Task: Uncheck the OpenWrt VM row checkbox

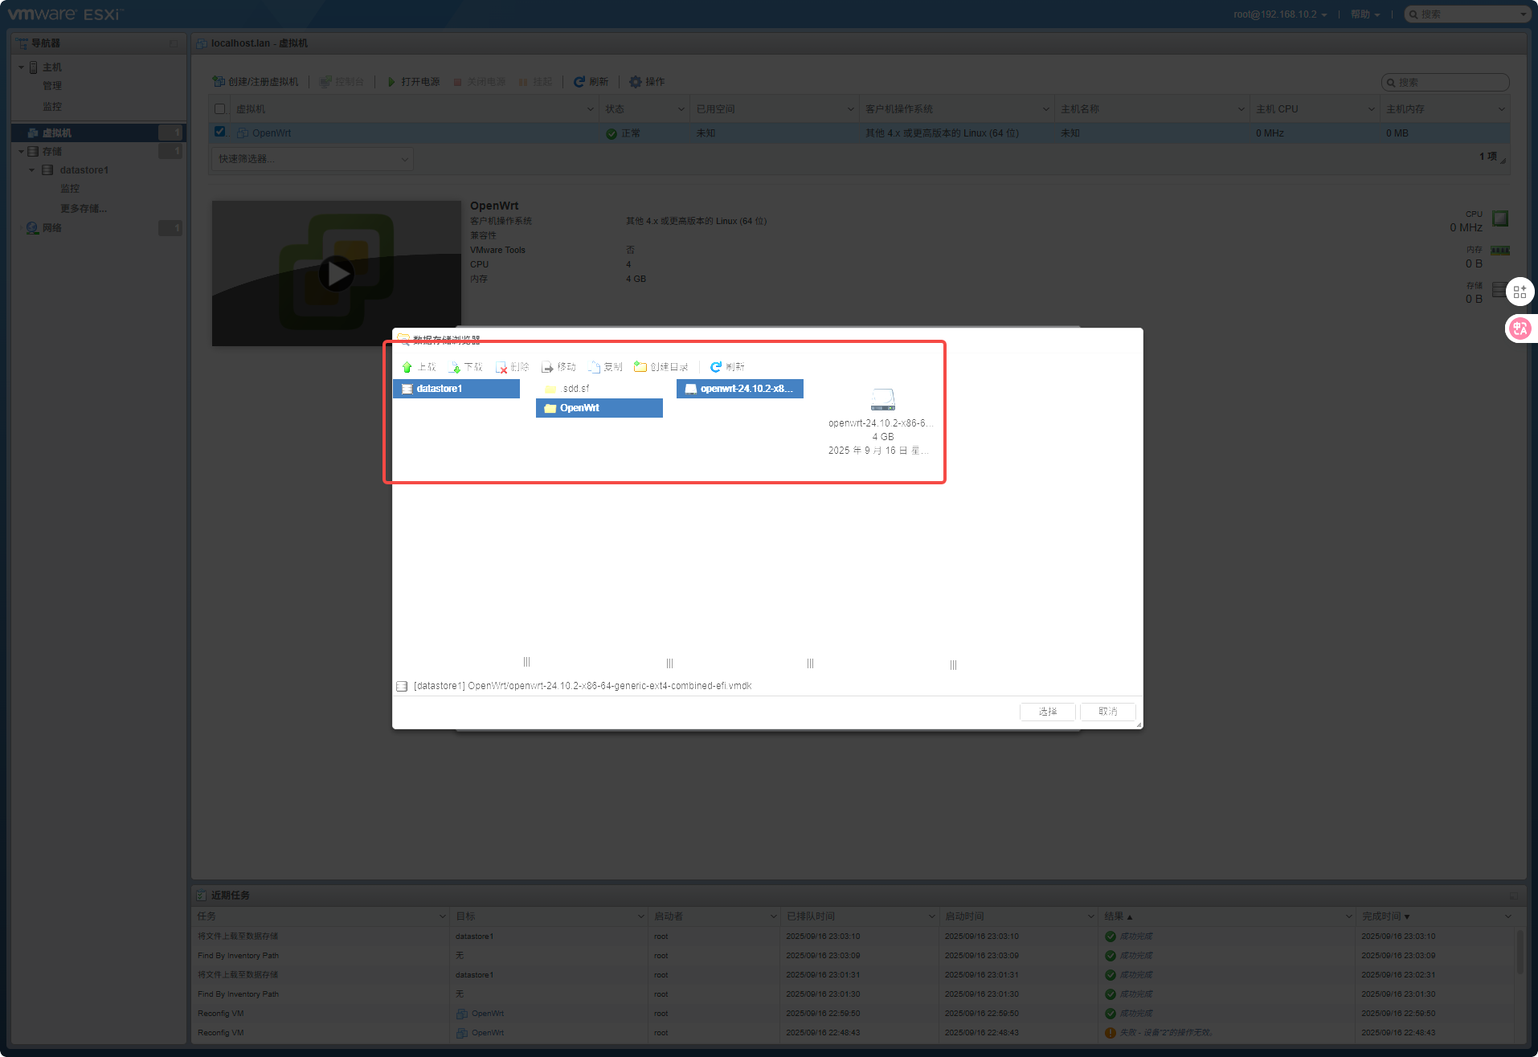Action: coord(220,132)
